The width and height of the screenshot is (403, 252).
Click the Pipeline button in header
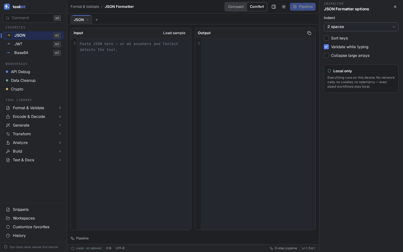click(x=303, y=7)
